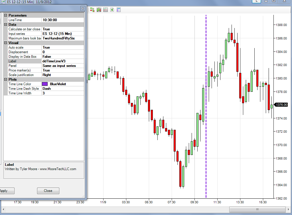Image resolution: width=292 pixels, height=215 pixels.
Task: Change the Price marker(s) True value
Action: 63,70
